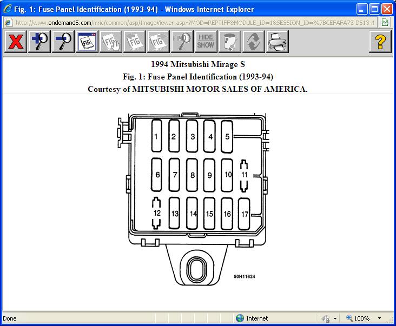
Task: Click fuse number 14 in the diagram
Action: pyautogui.click(x=193, y=214)
